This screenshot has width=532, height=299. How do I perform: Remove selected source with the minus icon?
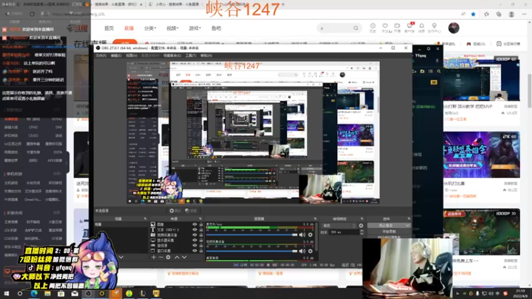click(161, 257)
